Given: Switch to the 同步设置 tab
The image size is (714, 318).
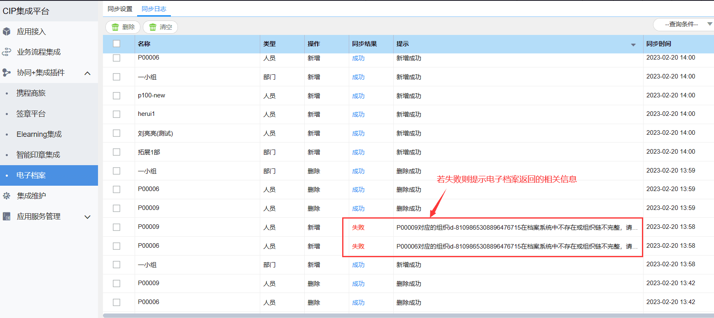Looking at the screenshot, I should click(120, 9).
